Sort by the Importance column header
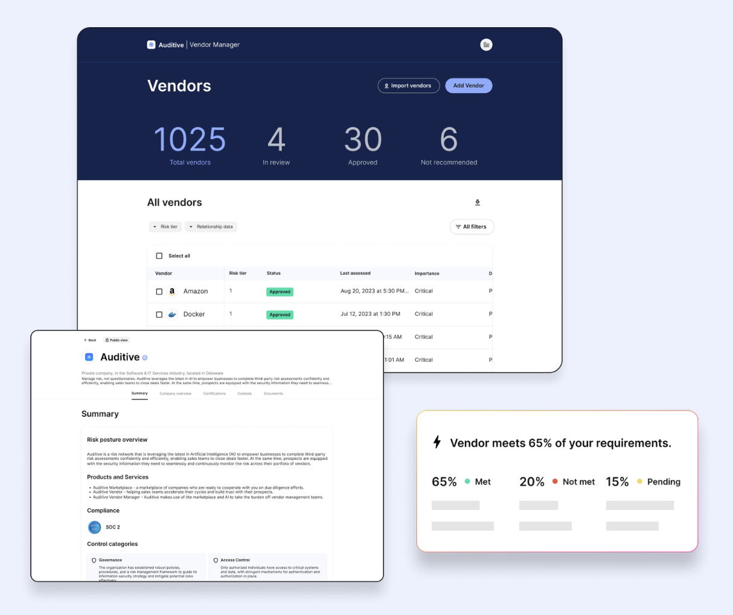This screenshot has width=733, height=615. click(x=427, y=273)
